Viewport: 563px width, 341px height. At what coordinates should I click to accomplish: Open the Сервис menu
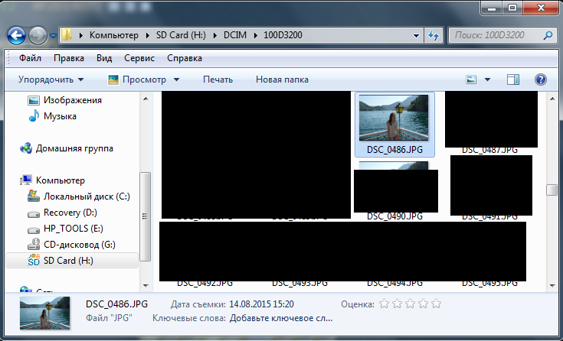[x=139, y=58]
